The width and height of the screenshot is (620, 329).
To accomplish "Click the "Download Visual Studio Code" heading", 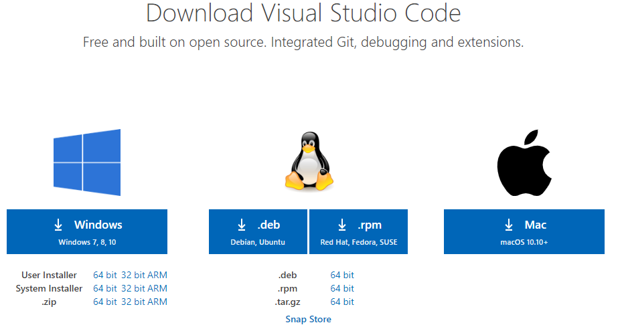I will coord(303,13).
